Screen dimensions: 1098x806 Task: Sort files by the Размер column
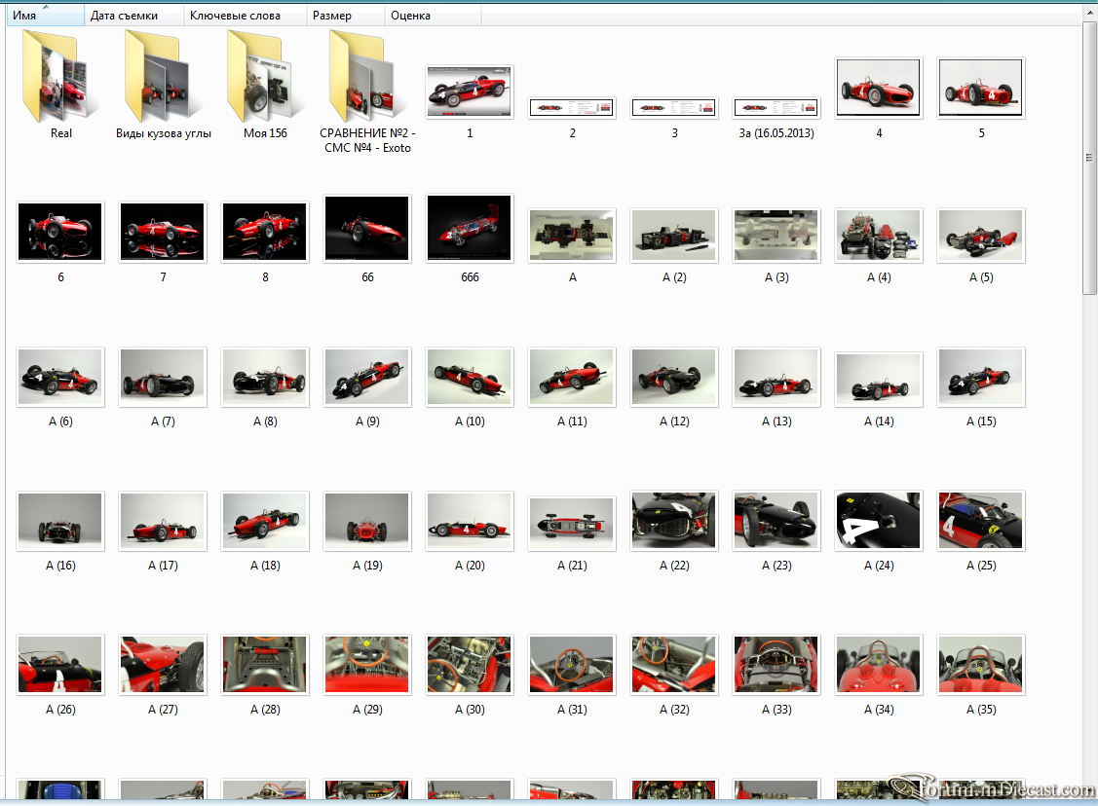coord(346,16)
